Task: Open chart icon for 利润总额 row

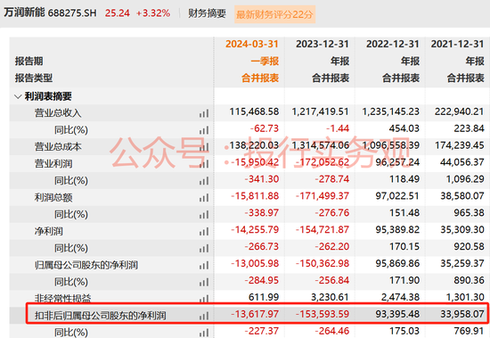Action: tap(204, 198)
